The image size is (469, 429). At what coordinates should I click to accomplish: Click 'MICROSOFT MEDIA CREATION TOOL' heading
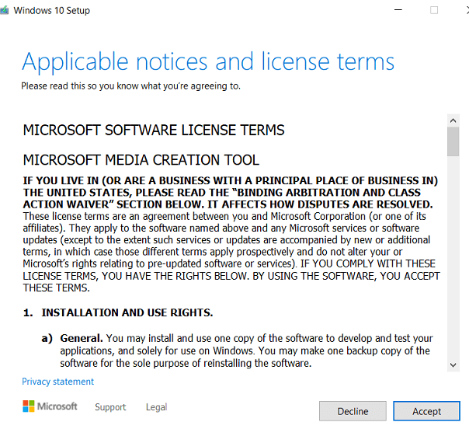pyautogui.click(x=141, y=160)
